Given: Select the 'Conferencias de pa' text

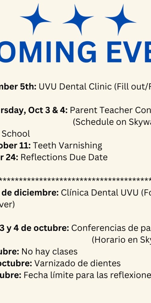Looking at the screenshot, I should [x=111, y=228].
